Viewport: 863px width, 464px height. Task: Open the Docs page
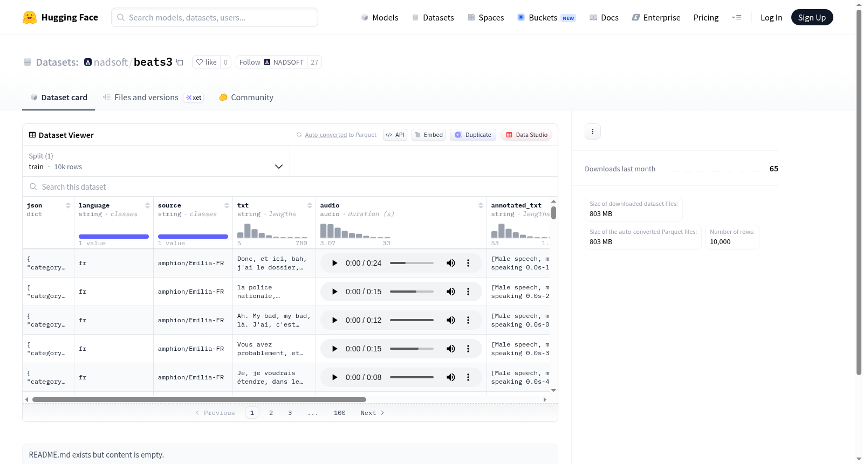click(604, 18)
